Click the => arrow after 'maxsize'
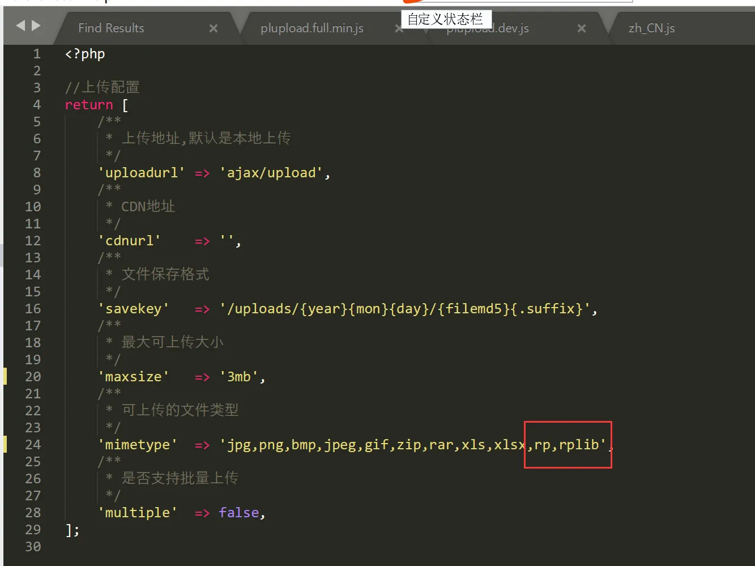Image resolution: width=755 pixels, height=566 pixels. tap(202, 377)
